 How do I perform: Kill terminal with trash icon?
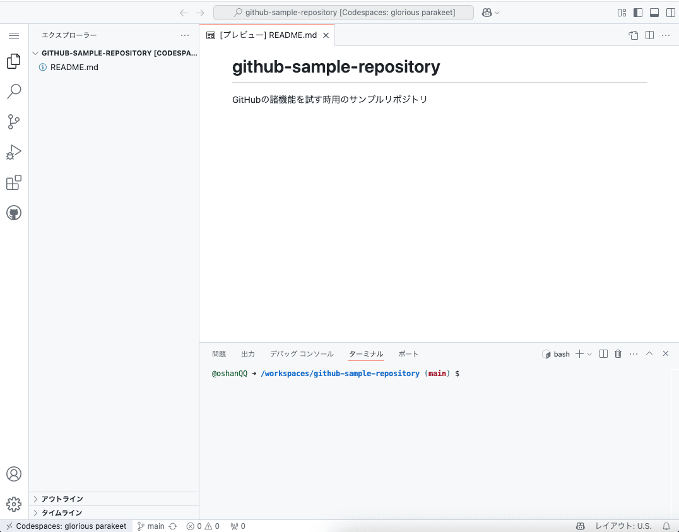pos(618,354)
